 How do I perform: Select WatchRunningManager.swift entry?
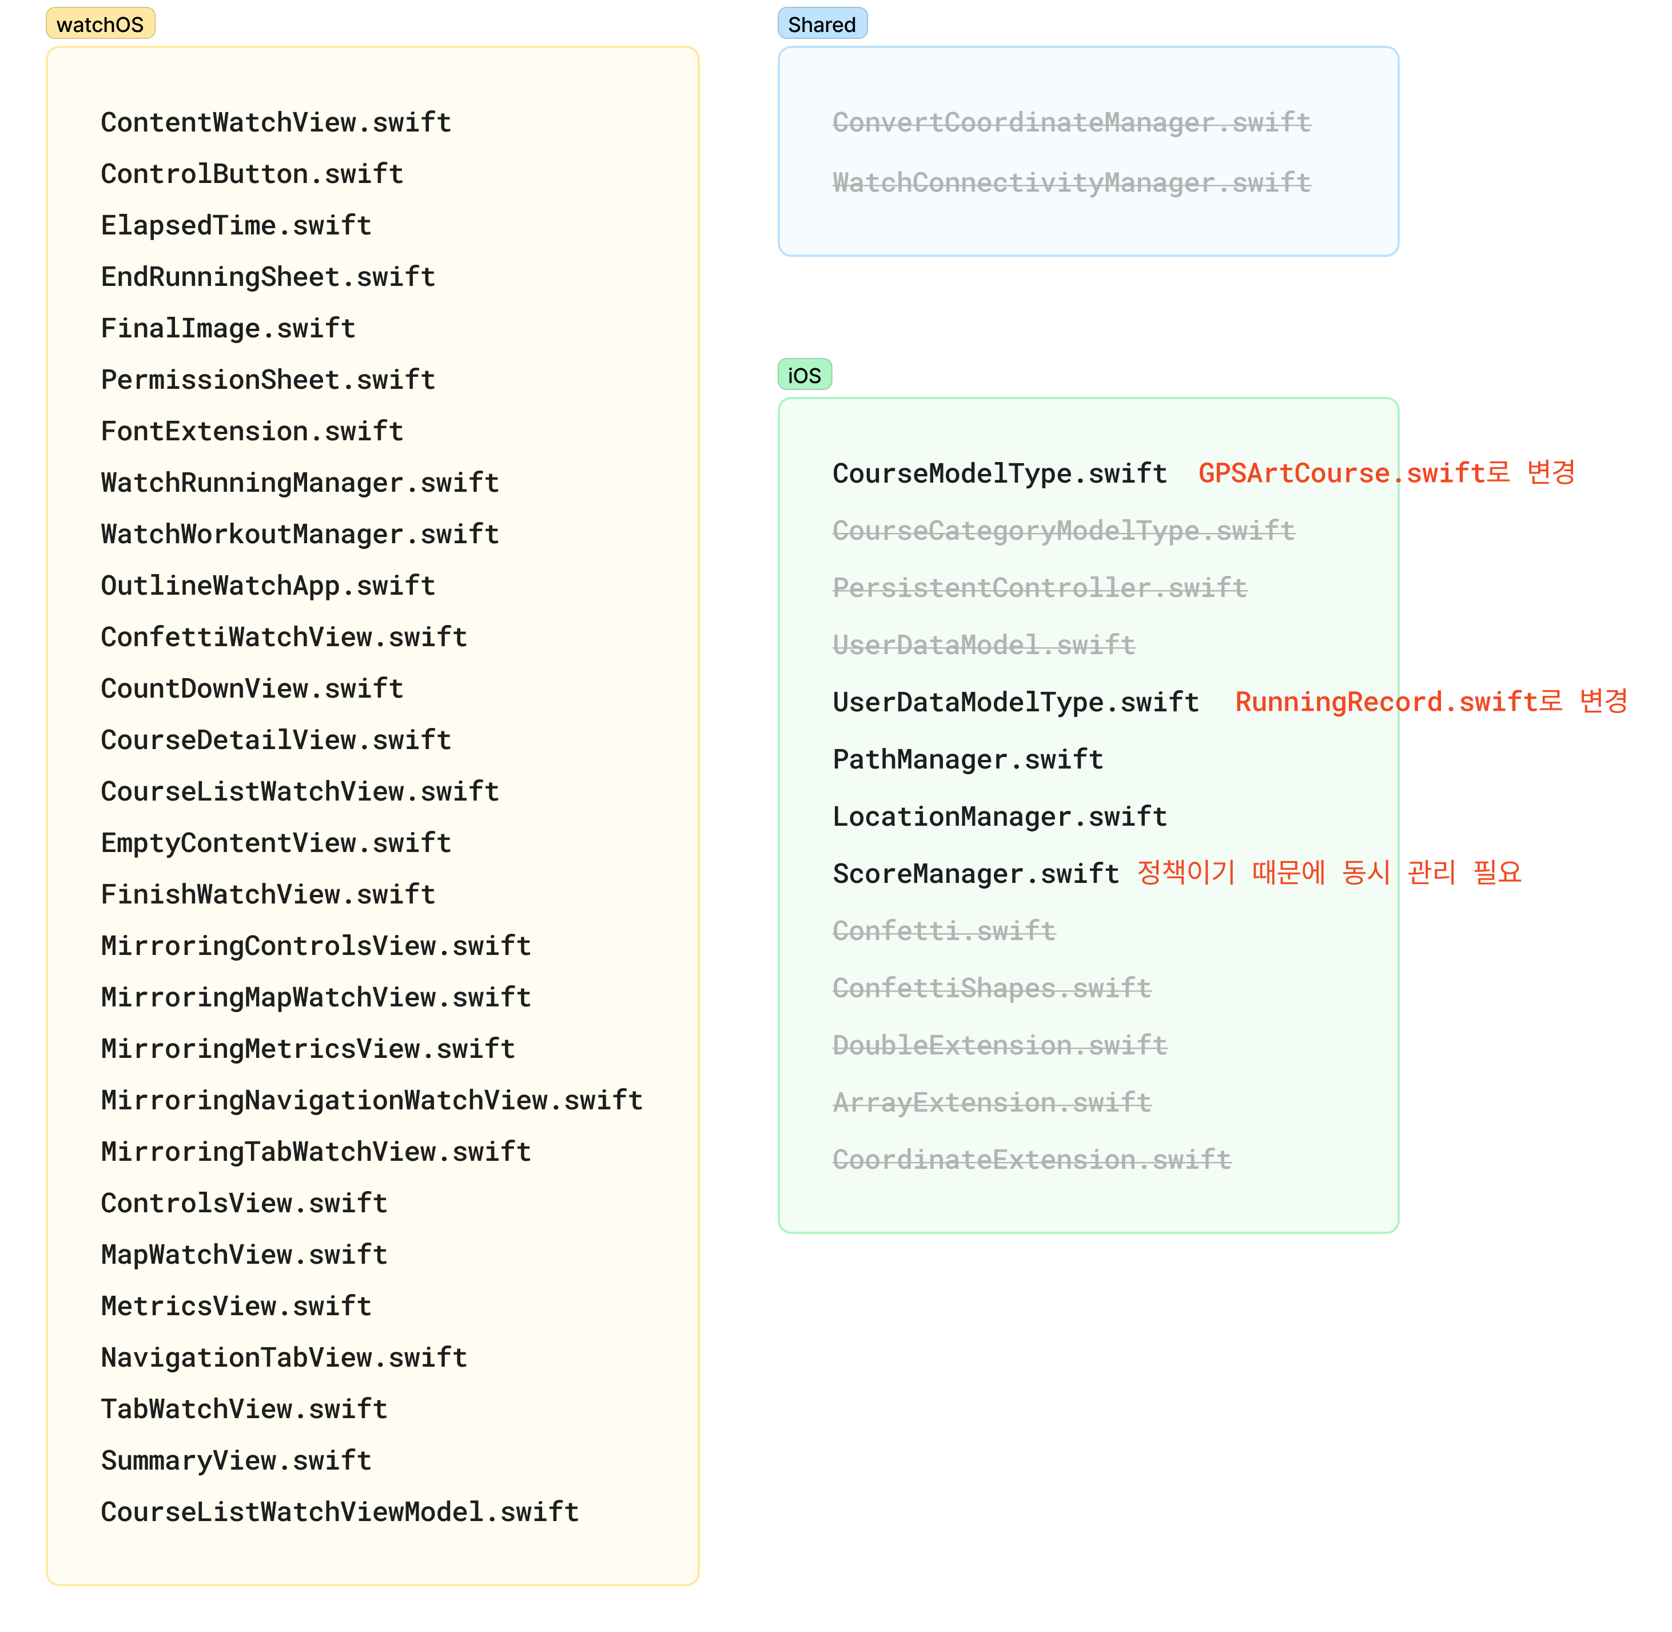pyautogui.click(x=299, y=481)
